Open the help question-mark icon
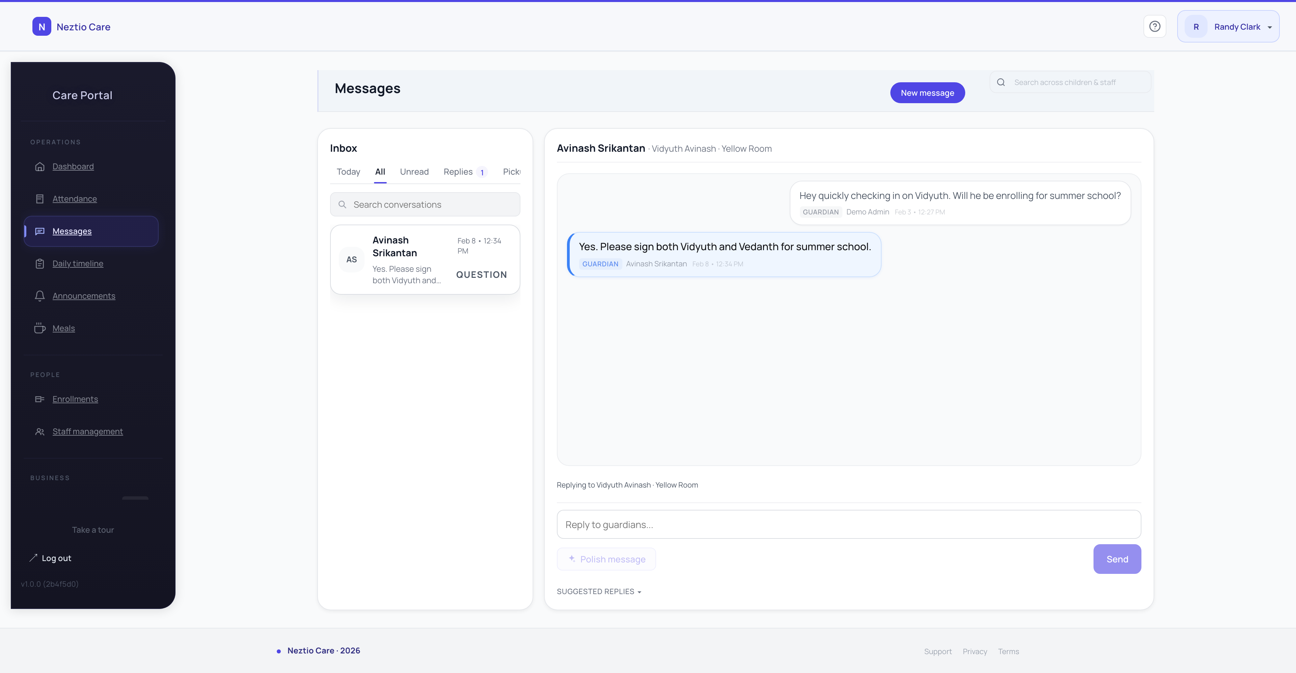 [1155, 26]
